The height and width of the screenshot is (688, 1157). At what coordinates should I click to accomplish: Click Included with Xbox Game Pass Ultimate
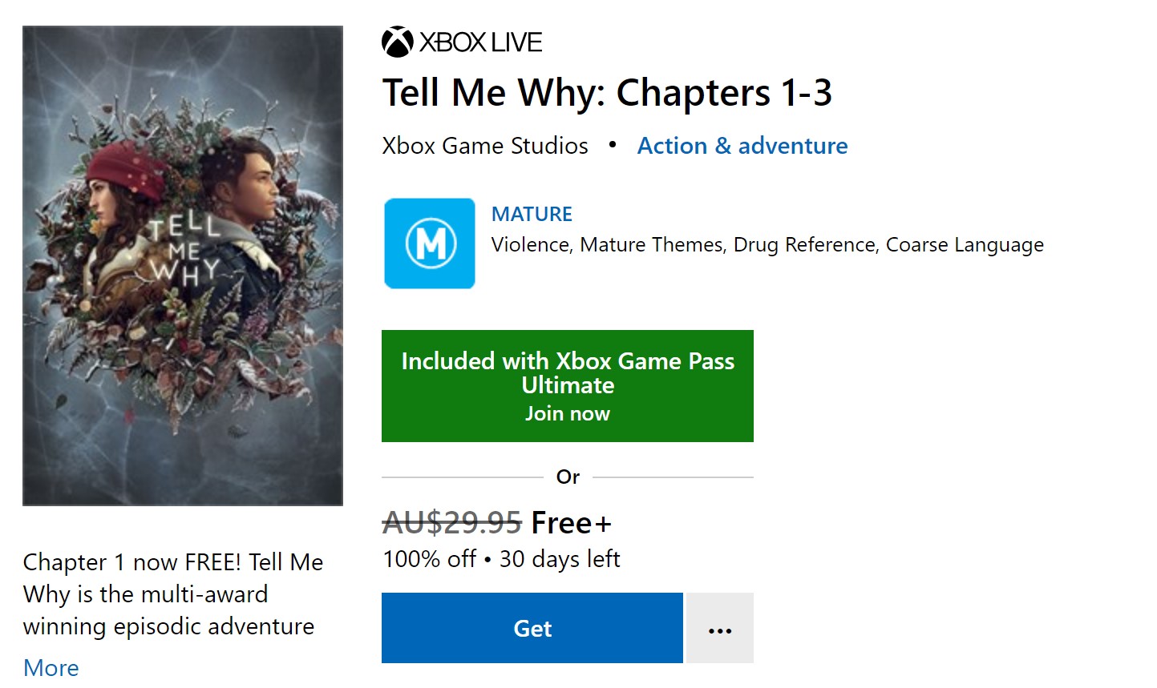[x=567, y=372]
